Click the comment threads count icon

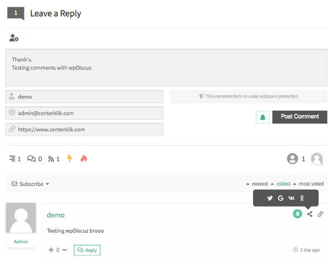(12, 158)
